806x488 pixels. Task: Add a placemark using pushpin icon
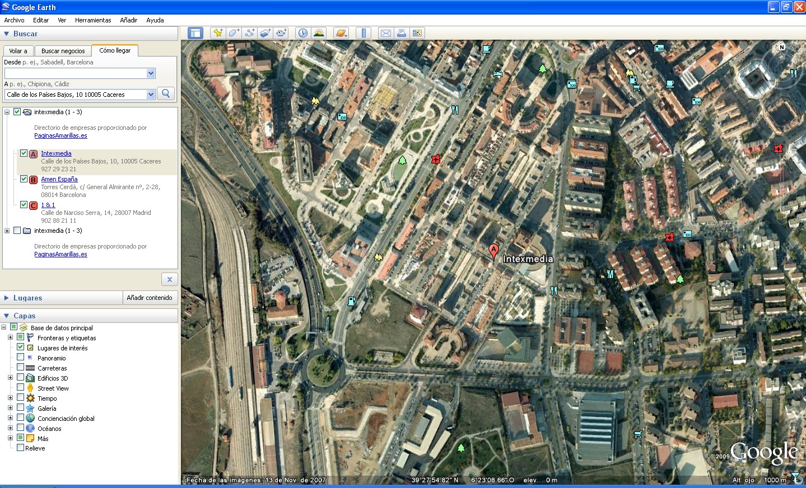pyautogui.click(x=218, y=33)
